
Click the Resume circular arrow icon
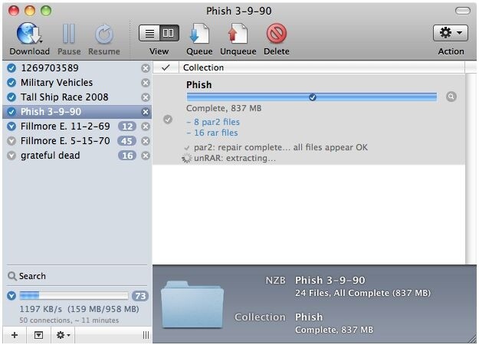(104, 34)
